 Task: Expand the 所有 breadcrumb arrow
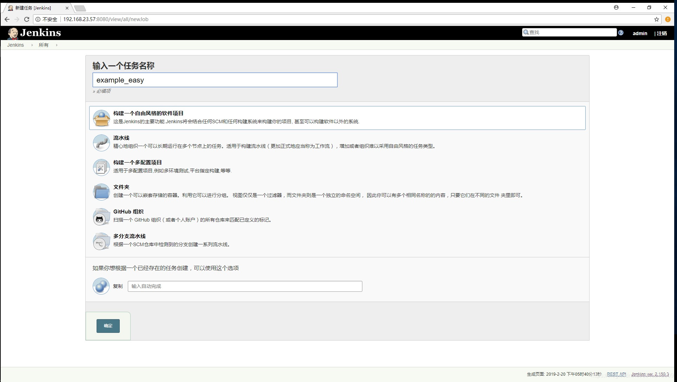[57, 45]
